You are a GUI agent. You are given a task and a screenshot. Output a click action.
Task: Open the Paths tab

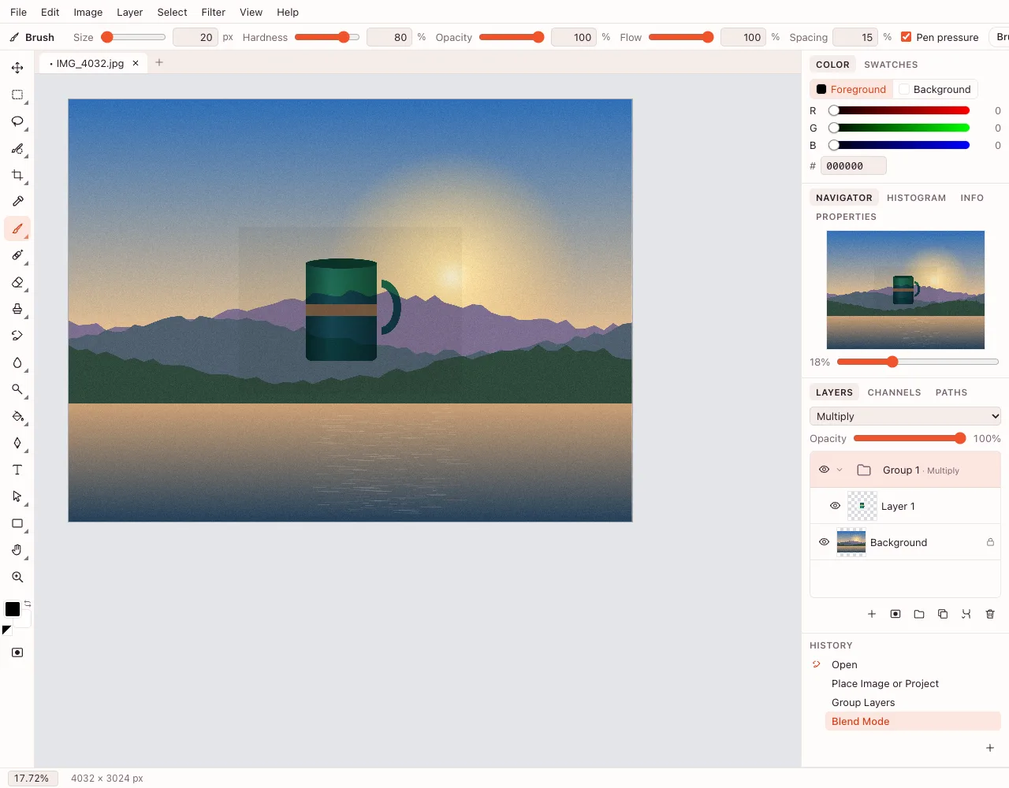point(951,392)
